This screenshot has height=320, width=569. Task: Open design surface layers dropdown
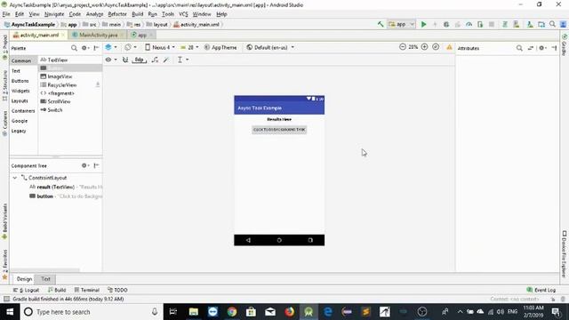[x=110, y=47]
